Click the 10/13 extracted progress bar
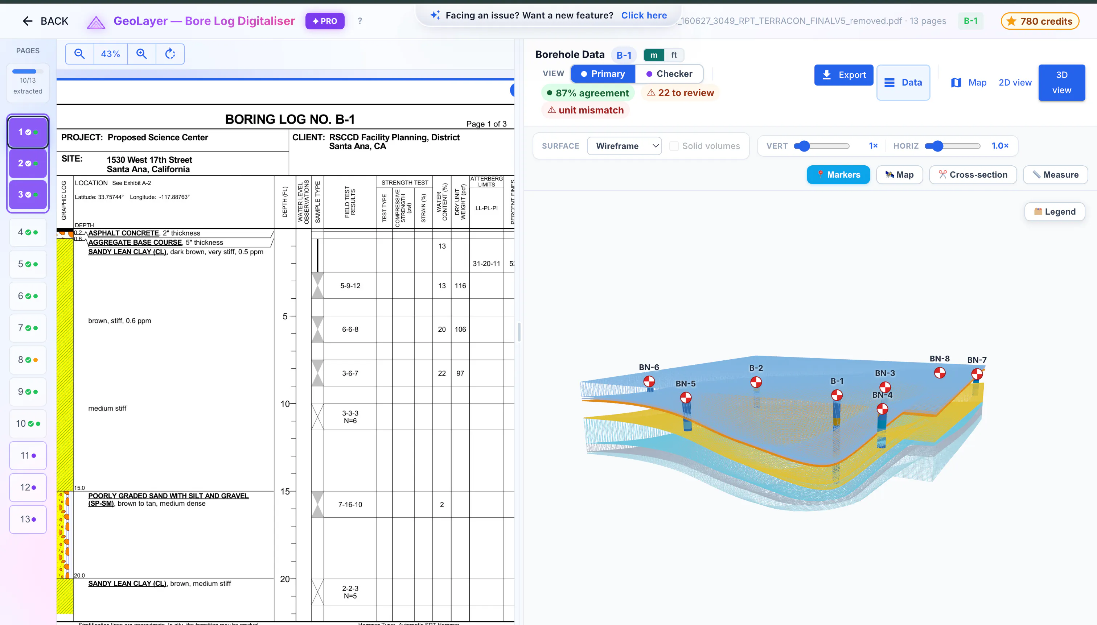The height and width of the screenshot is (625, 1097). click(28, 71)
